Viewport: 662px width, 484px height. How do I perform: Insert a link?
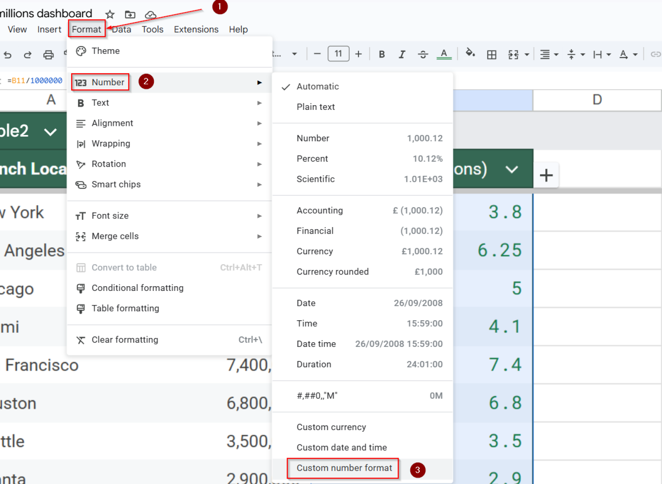pos(656,54)
